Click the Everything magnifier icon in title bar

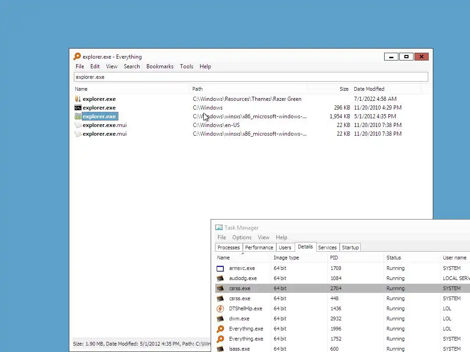tap(77, 56)
